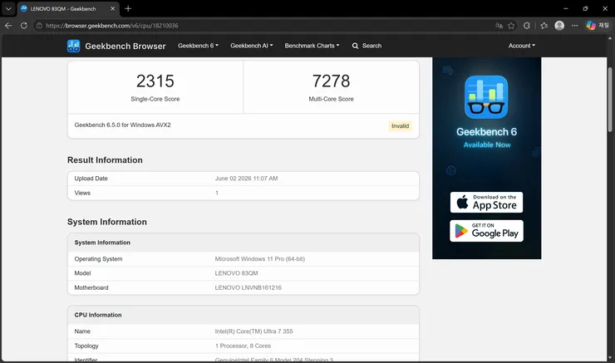
Task: Open a new tab with the plus button
Action: [x=128, y=8]
